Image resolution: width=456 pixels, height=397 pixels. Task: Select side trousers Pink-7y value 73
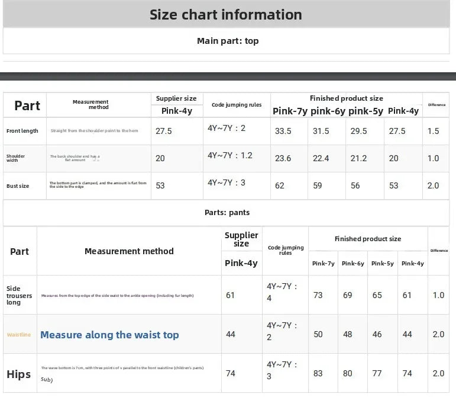pyautogui.click(x=318, y=295)
